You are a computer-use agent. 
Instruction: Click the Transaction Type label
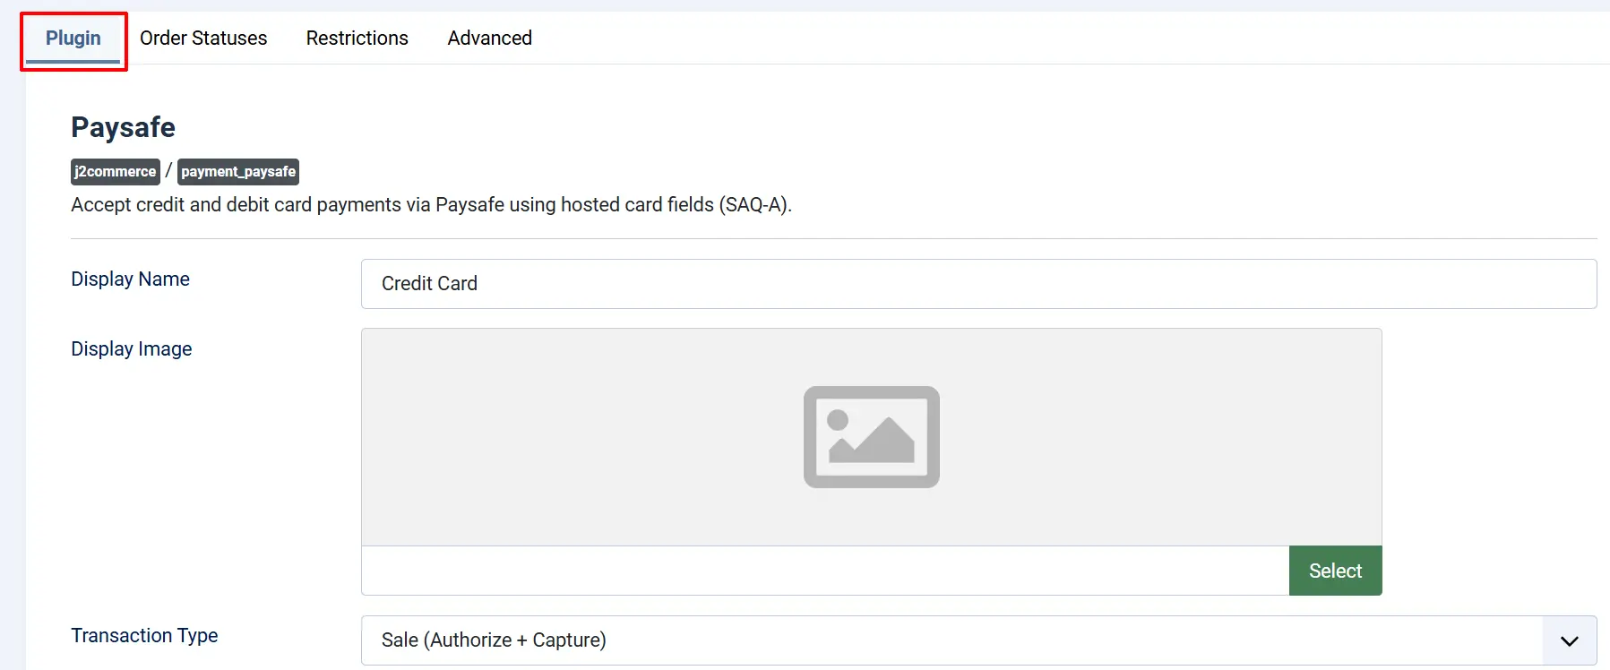pos(145,635)
